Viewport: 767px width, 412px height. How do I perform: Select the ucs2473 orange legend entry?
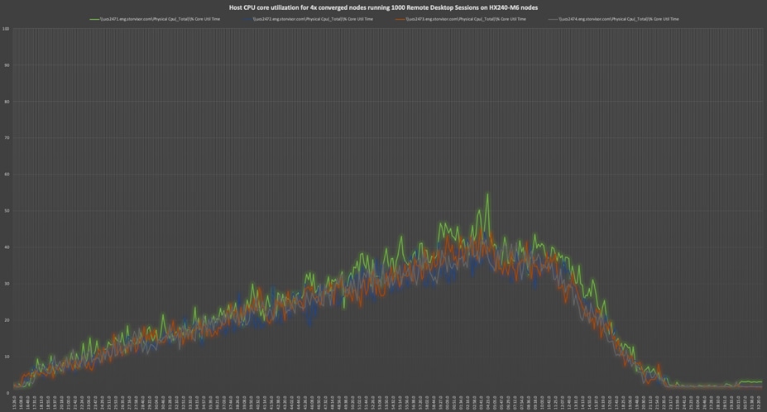(x=461, y=19)
